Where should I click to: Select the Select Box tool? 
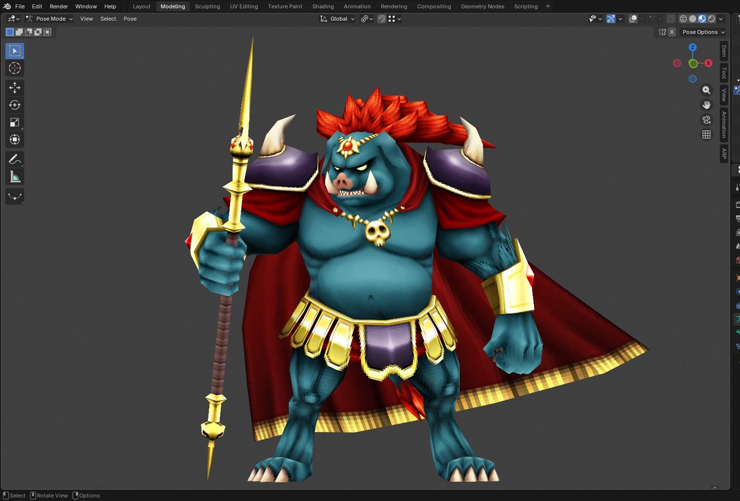pos(15,51)
